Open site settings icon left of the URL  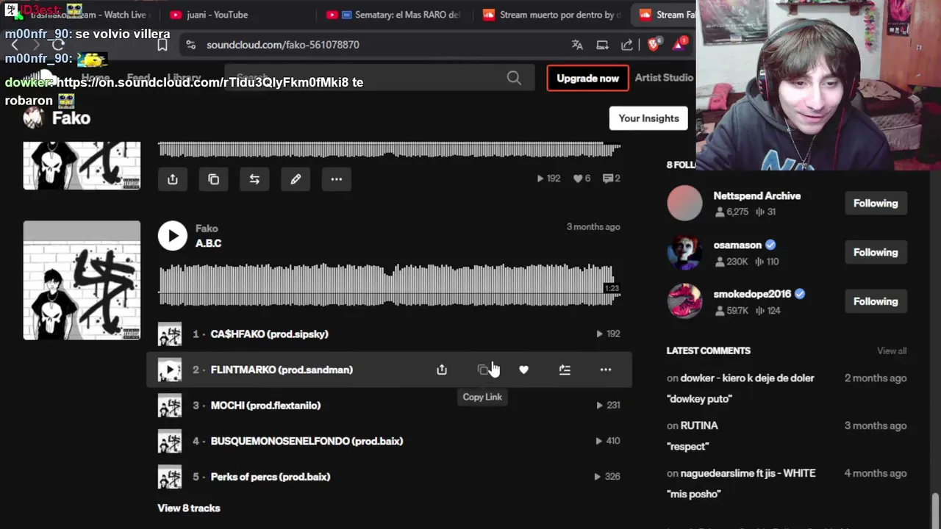pyautogui.click(x=190, y=45)
